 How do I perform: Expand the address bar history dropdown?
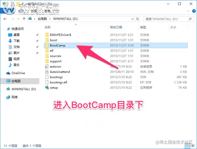132,19
